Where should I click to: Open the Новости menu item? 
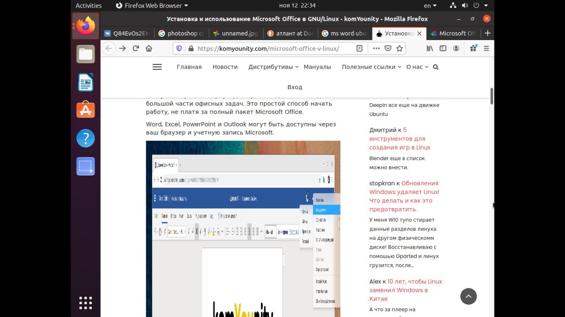pyautogui.click(x=225, y=67)
